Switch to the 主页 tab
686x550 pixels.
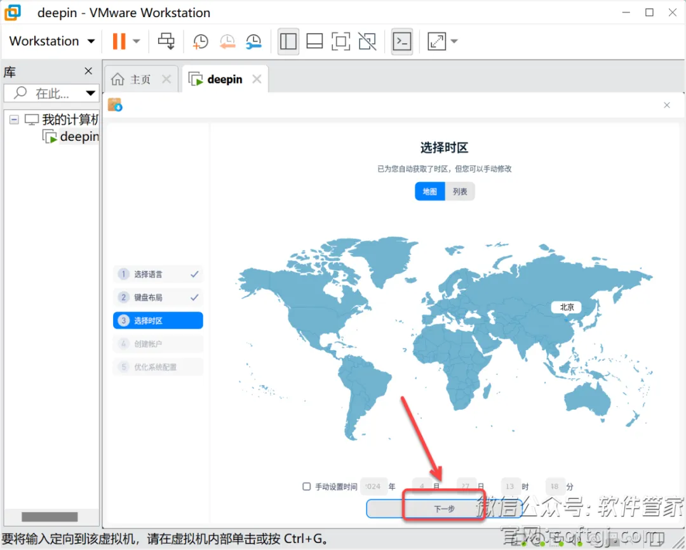point(140,79)
